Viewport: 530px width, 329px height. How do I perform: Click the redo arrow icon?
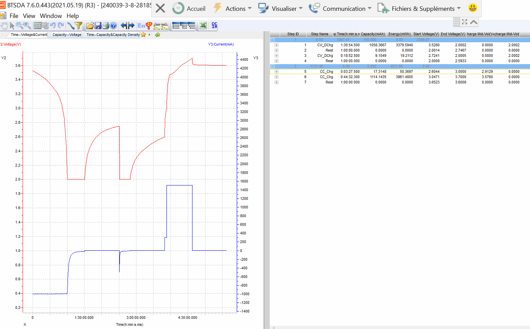coord(61,26)
